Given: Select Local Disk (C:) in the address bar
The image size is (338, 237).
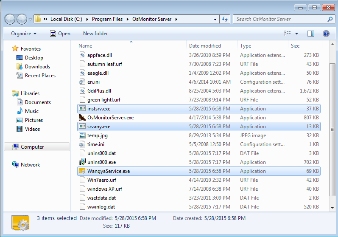Looking at the screenshot, I should click(x=66, y=19).
